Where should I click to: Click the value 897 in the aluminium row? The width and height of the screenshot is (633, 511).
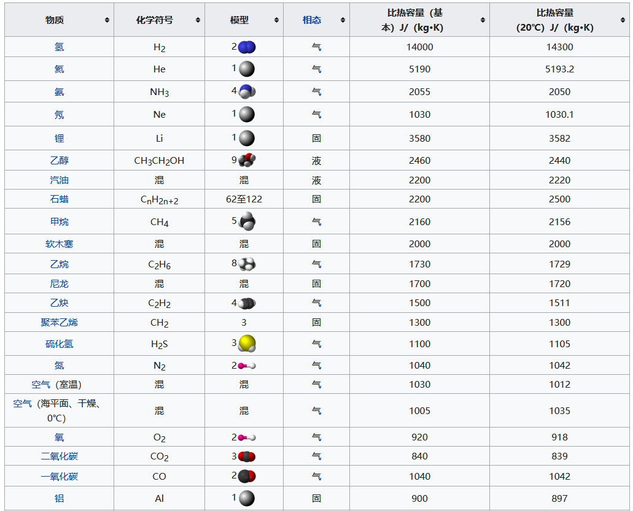pyautogui.click(x=559, y=498)
